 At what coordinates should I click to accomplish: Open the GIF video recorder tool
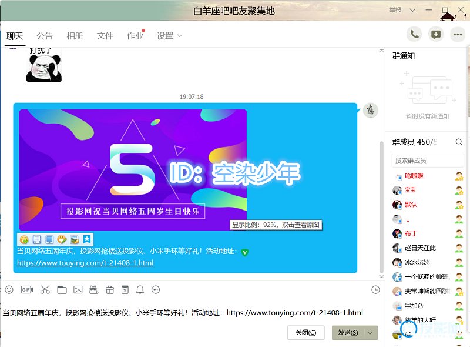coord(26,290)
